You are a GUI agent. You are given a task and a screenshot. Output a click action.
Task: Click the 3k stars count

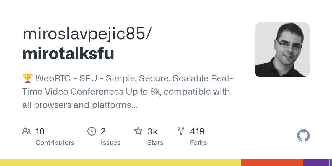[x=152, y=131]
